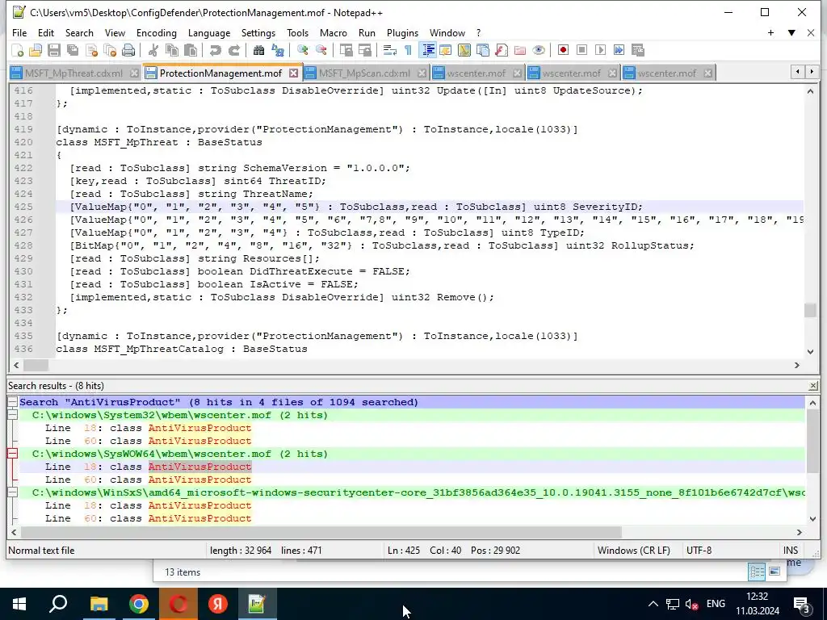Start macro recording with the red dot
This screenshot has width=827, height=620.
pyautogui.click(x=563, y=50)
